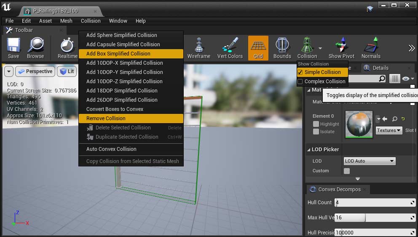Check the Custom LOD checkbox
Viewport: 418px width, 237px height.
pyautogui.click(x=347, y=171)
